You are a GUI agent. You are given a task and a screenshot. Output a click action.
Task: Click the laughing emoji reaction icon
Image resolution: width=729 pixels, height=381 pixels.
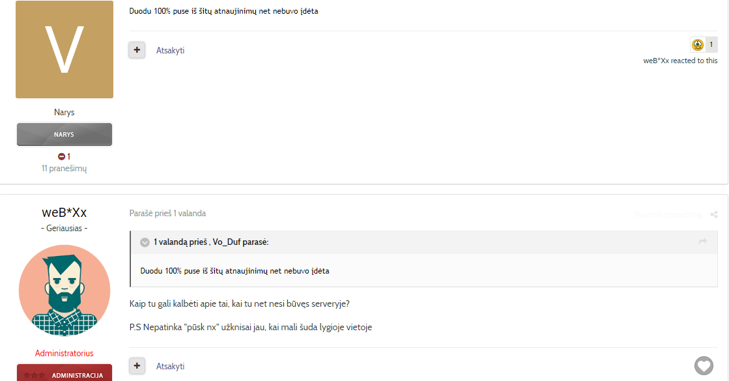697,44
